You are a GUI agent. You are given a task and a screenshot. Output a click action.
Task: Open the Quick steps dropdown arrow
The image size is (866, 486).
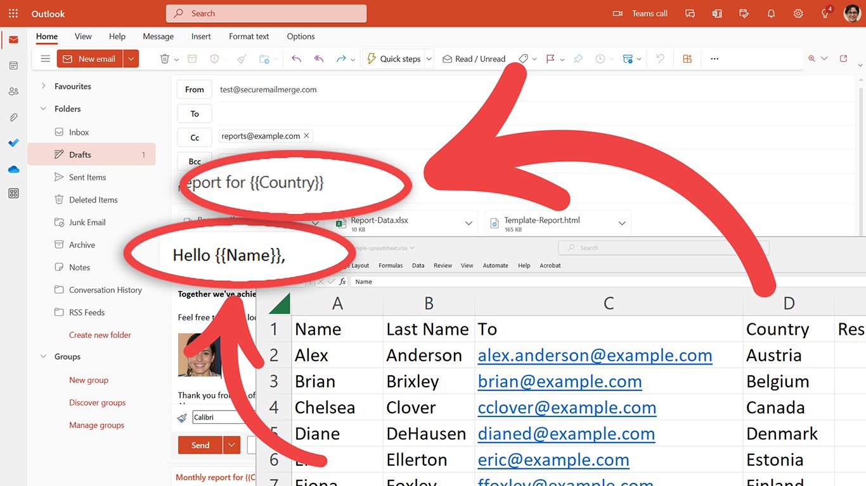[x=429, y=59]
